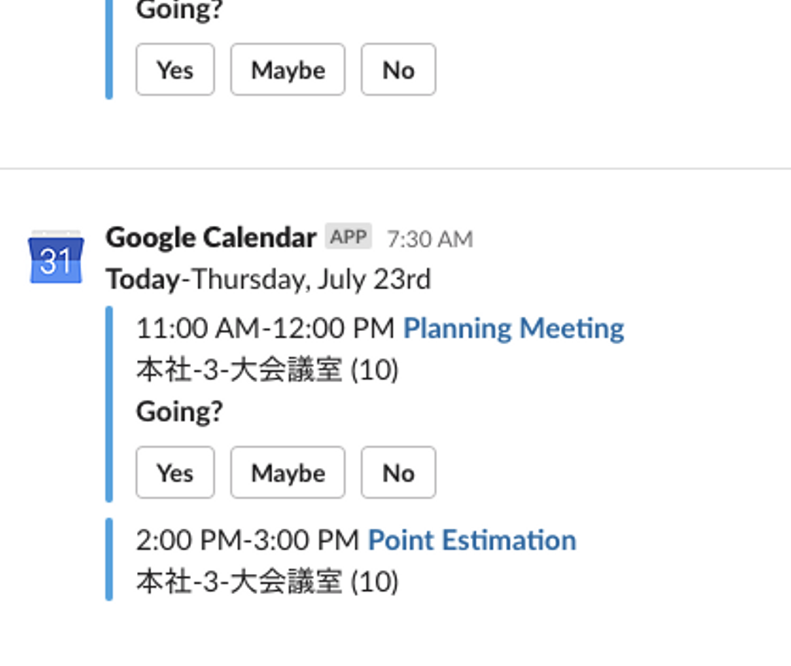
Task: Click the 11:00 AM-12:00 PM time text
Action: pos(265,329)
